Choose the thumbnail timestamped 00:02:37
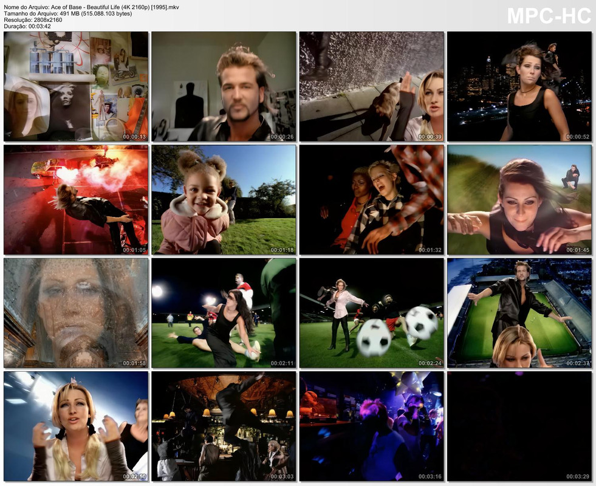 (x=519, y=313)
